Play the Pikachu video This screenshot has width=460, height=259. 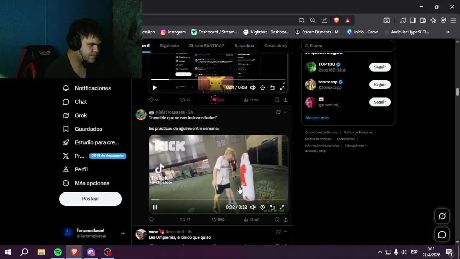coord(155,88)
